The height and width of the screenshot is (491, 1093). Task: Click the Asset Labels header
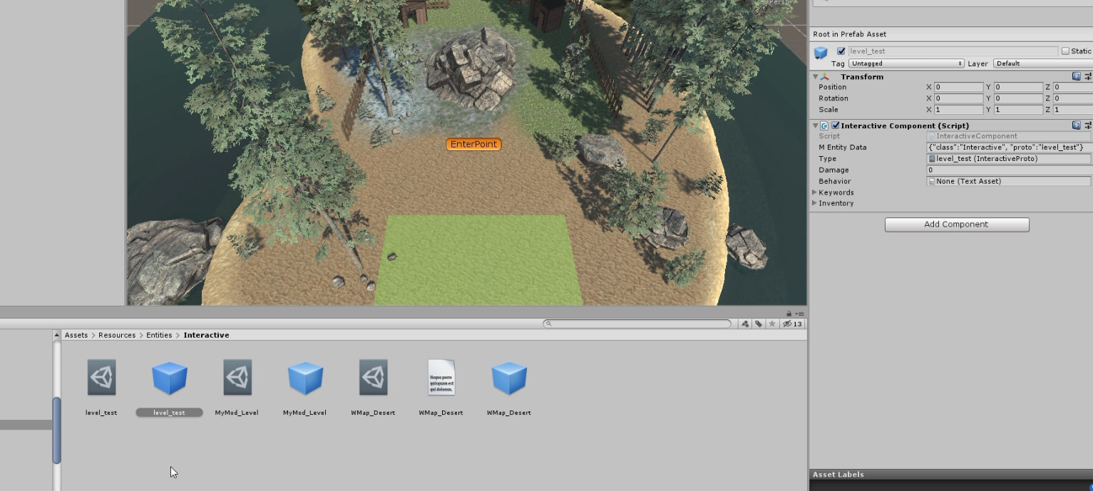838,475
